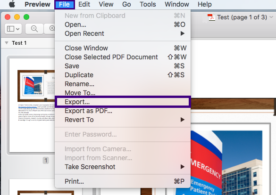Select the page 1 thumbnail
Viewport: 276px width, 195px height.
point(32,105)
